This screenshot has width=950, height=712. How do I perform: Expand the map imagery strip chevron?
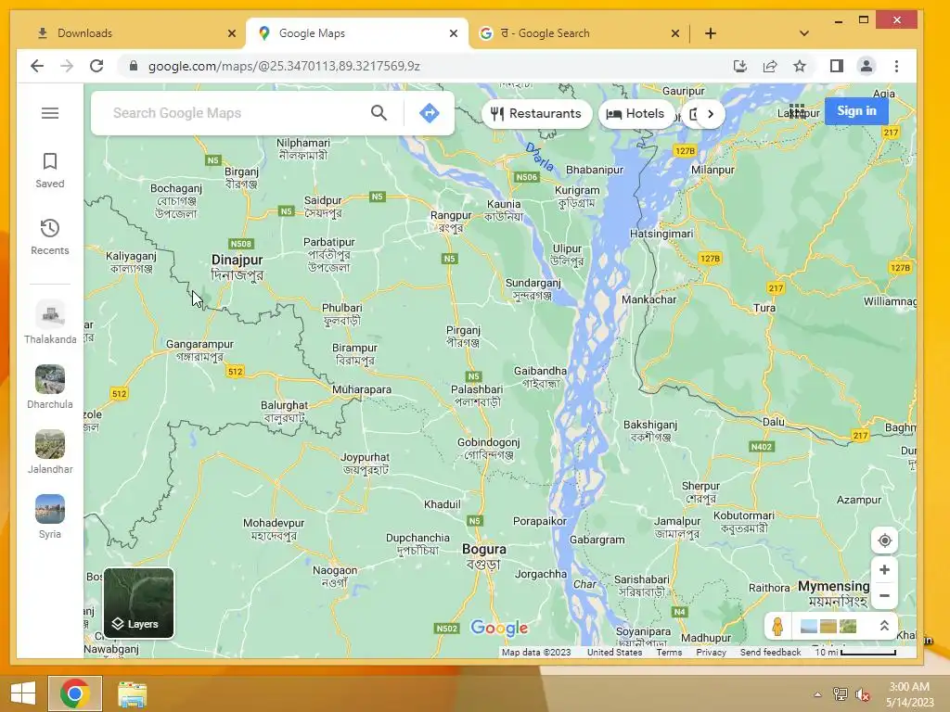pyautogui.click(x=884, y=626)
